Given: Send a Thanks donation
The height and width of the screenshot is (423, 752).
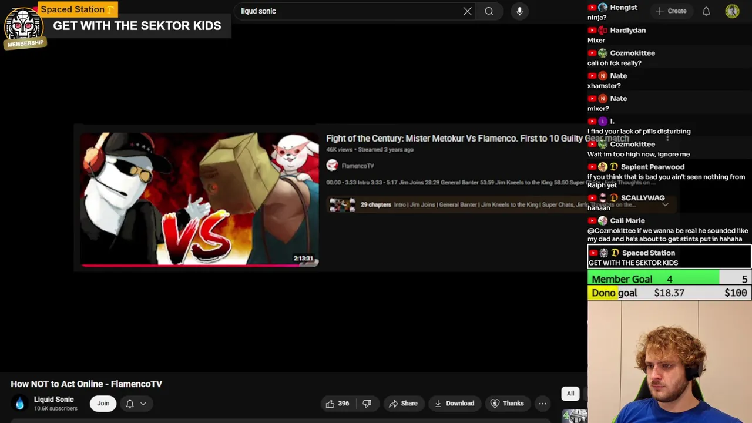Looking at the screenshot, I should pyautogui.click(x=507, y=404).
